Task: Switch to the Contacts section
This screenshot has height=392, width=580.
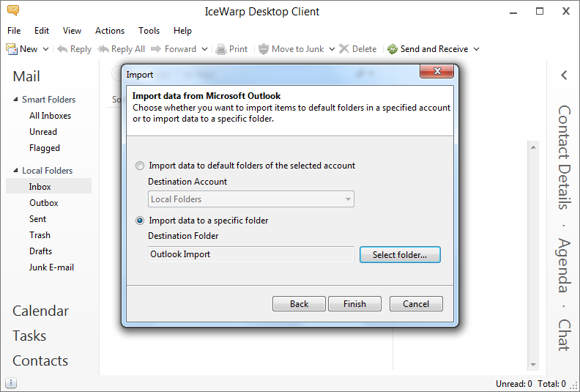Action: click(x=40, y=360)
